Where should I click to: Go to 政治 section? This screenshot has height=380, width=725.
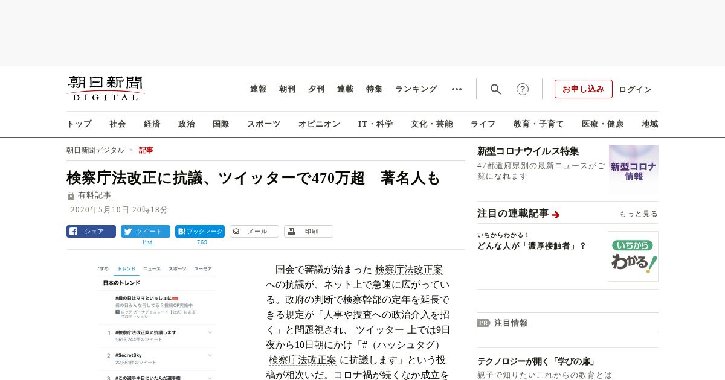click(187, 124)
